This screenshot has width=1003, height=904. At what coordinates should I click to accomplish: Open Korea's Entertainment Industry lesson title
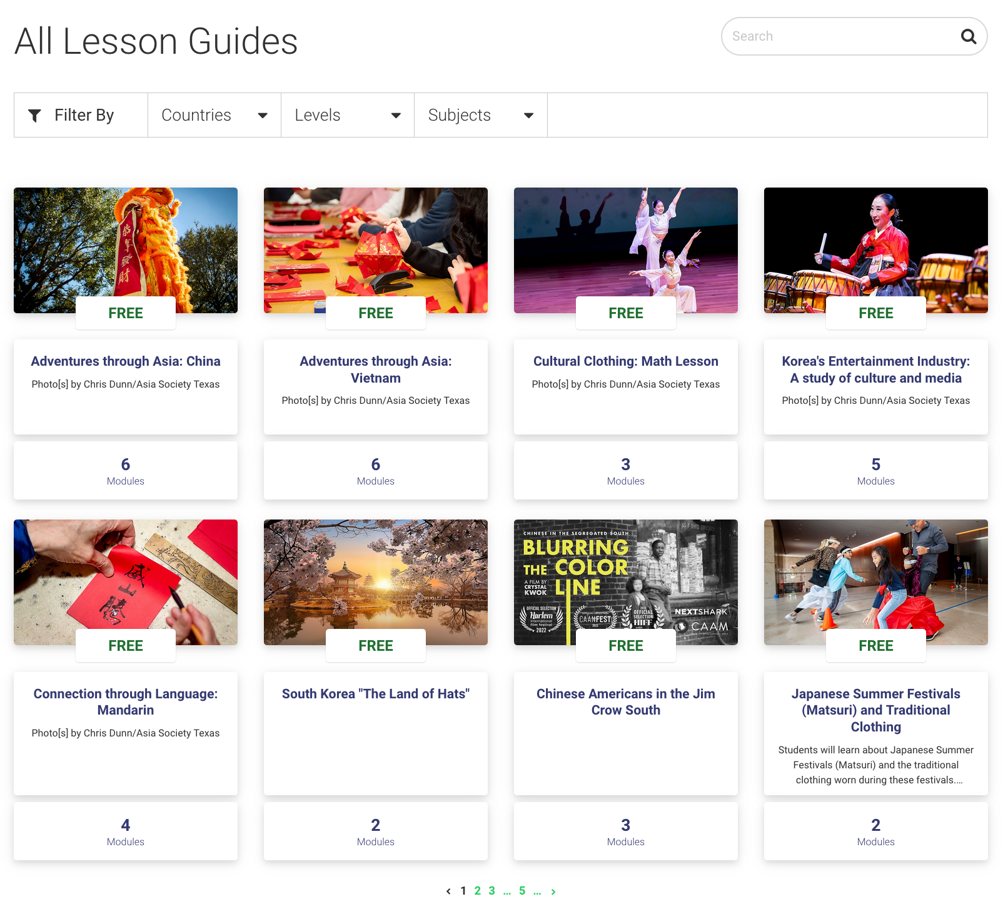[x=876, y=369]
